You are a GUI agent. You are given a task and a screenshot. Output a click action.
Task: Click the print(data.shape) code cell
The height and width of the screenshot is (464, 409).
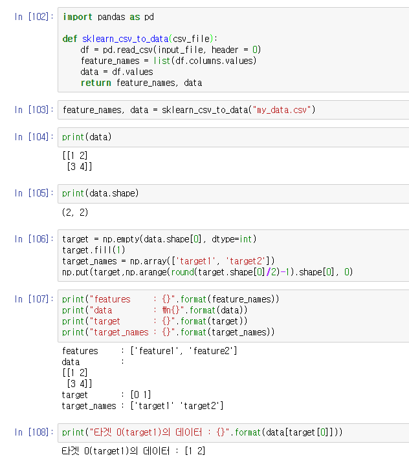(234, 193)
